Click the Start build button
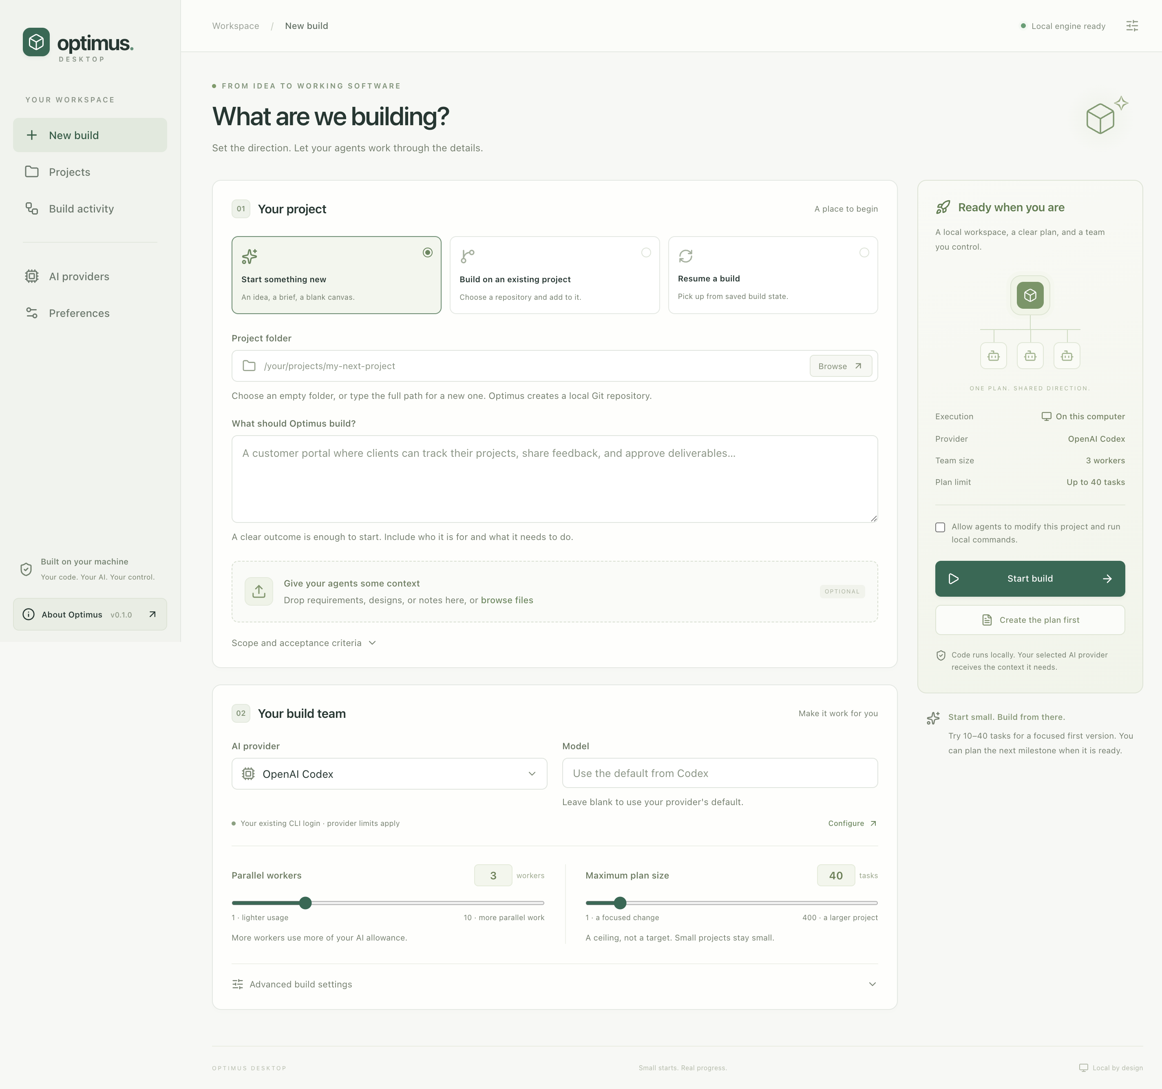This screenshot has height=1089, width=1162. [1030, 578]
